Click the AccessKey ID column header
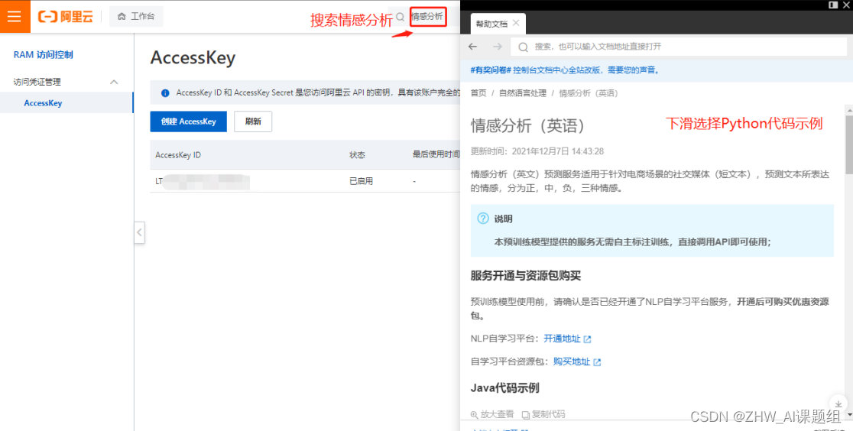The height and width of the screenshot is (431, 853). (x=178, y=155)
